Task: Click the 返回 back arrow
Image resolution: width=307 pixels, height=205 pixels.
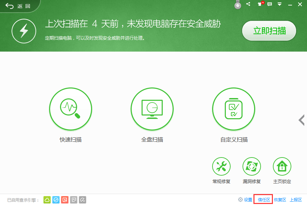Action: point(10,6)
